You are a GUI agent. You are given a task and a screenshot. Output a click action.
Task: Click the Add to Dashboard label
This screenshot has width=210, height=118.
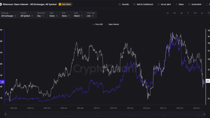tap(145, 4)
